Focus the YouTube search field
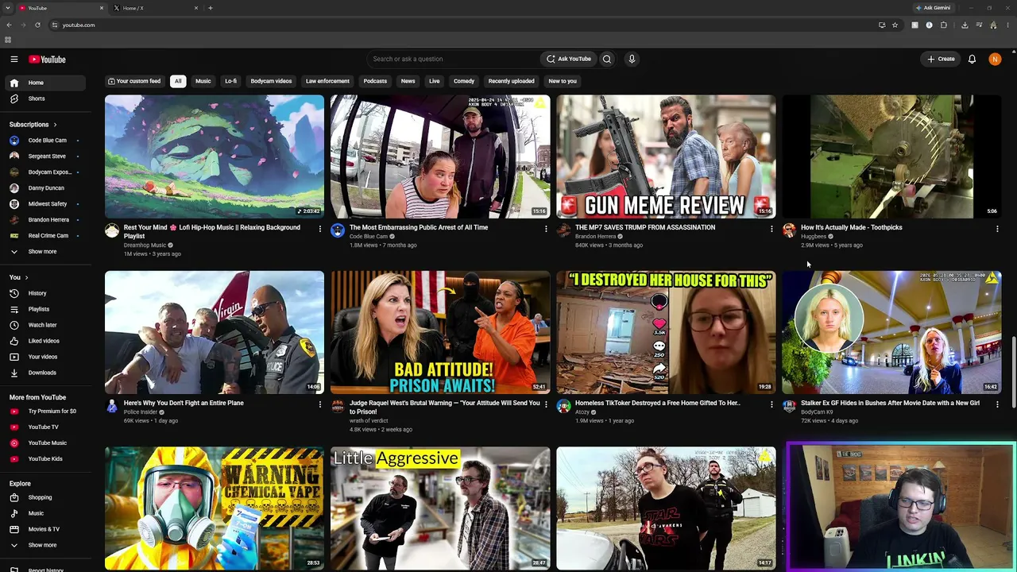Viewport: 1017px width, 572px height. (x=454, y=59)
